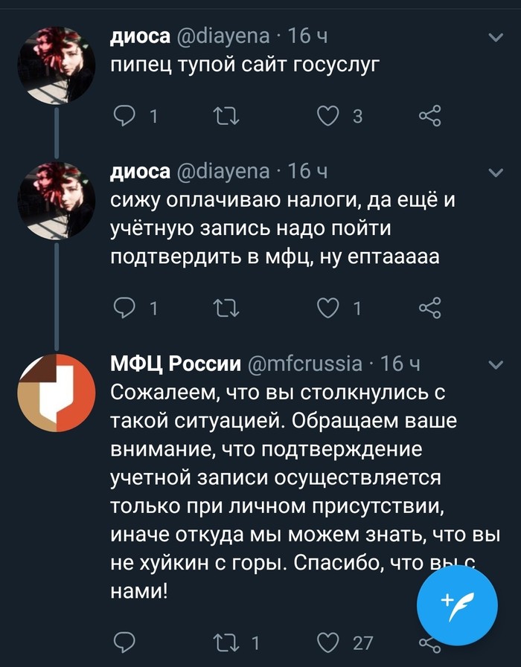Image resolution: width=521 pixels, height=667 pixels.
Task: Like the tweet about paying taxes
Action: 328,308
